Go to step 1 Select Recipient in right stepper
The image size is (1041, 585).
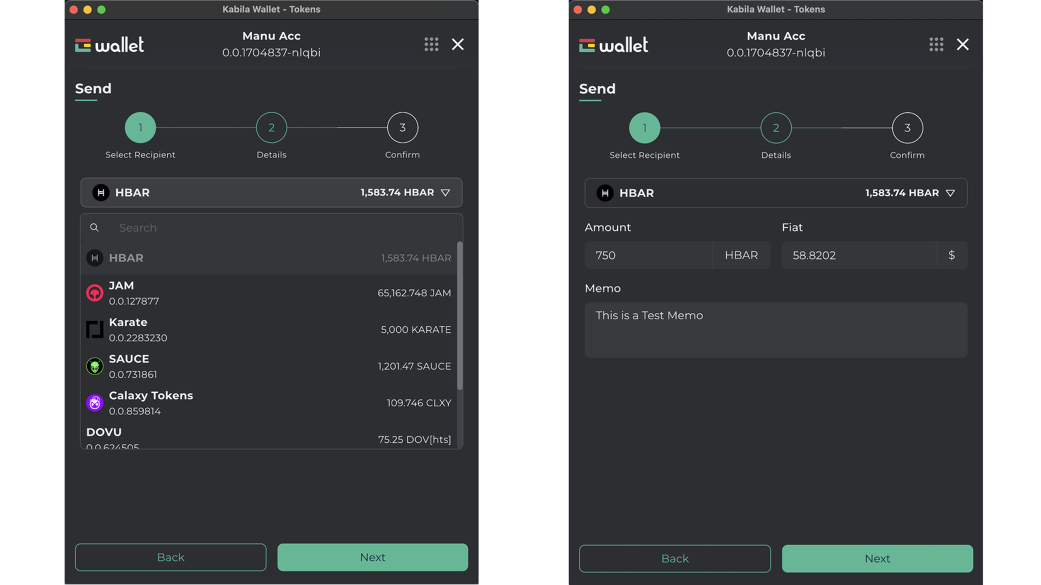[644, 128]
